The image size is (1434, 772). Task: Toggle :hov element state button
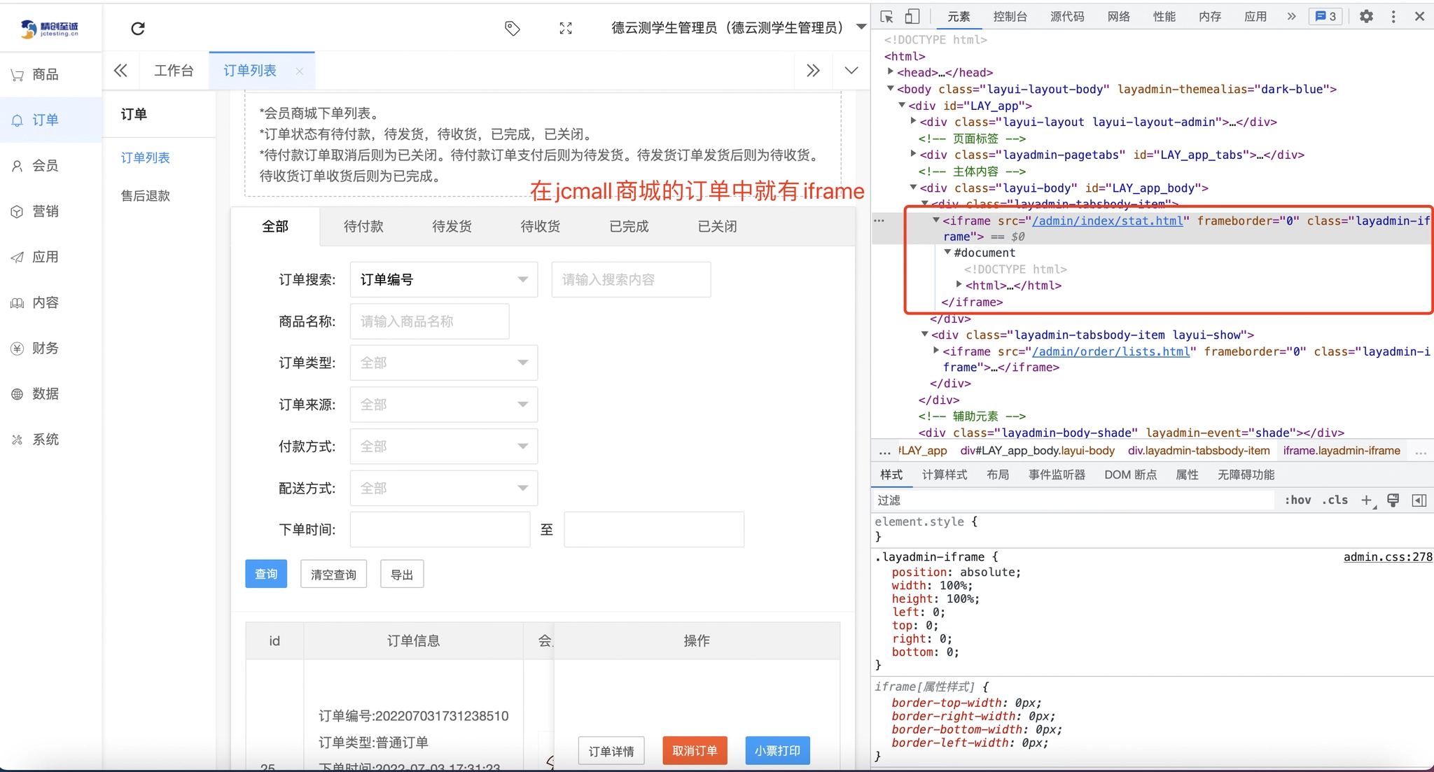pyautogui.click(x=1297, y=500)
